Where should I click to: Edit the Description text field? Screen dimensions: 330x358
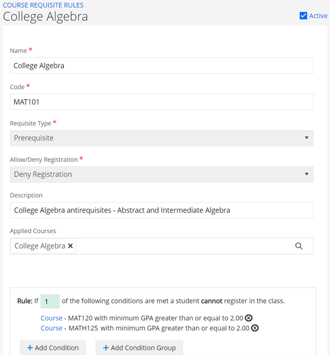162,210
